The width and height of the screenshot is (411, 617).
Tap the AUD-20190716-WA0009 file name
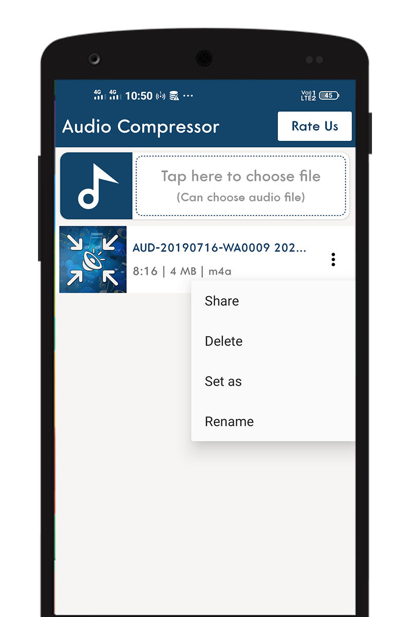[219, 248]
